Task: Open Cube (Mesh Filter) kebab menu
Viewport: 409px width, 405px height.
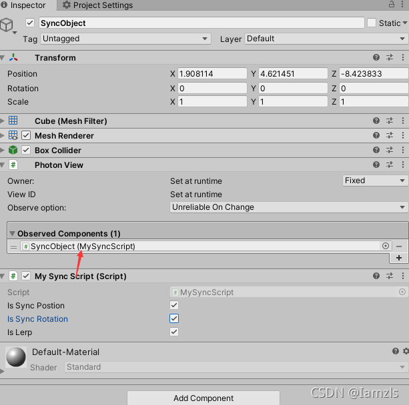Action: 403,121
